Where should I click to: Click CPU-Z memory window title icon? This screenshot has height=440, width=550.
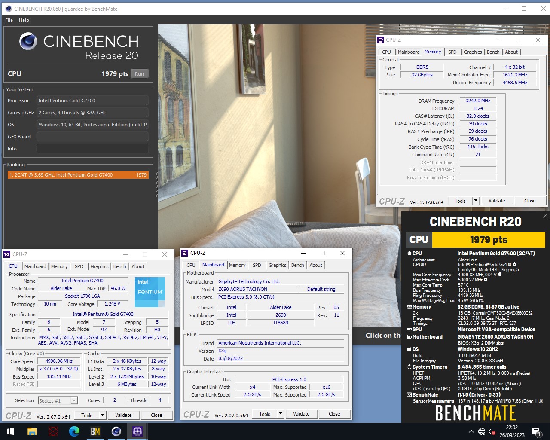pos(380,40)
